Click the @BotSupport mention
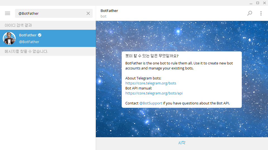The height and width of the screenshot is (150, 268). tap(151, 103)
